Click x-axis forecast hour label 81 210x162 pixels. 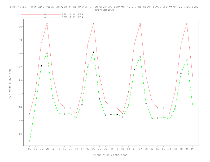click(x=187, y=149)
